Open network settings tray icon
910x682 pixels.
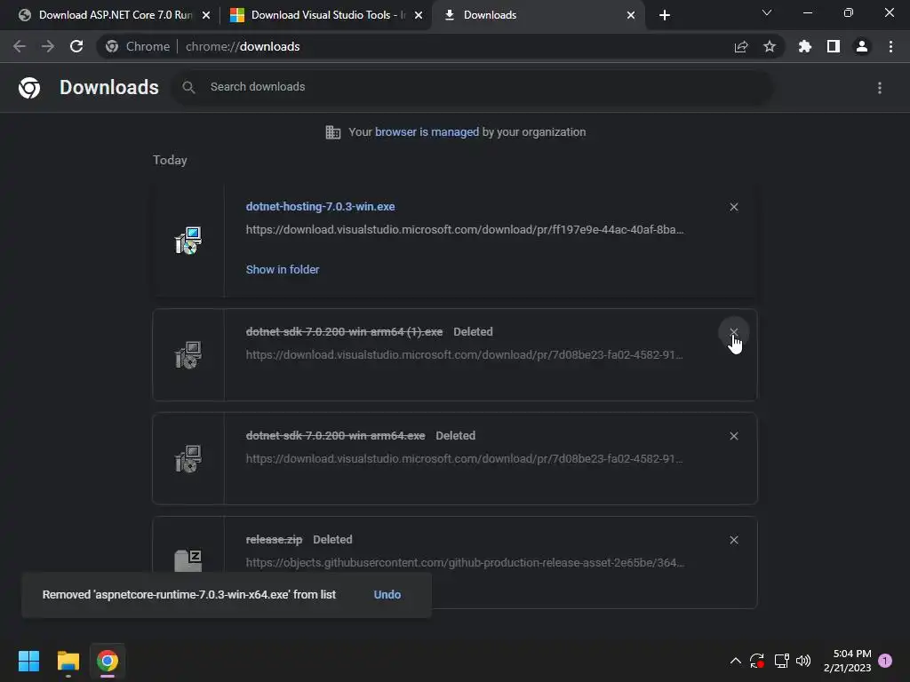pos(781,661)
